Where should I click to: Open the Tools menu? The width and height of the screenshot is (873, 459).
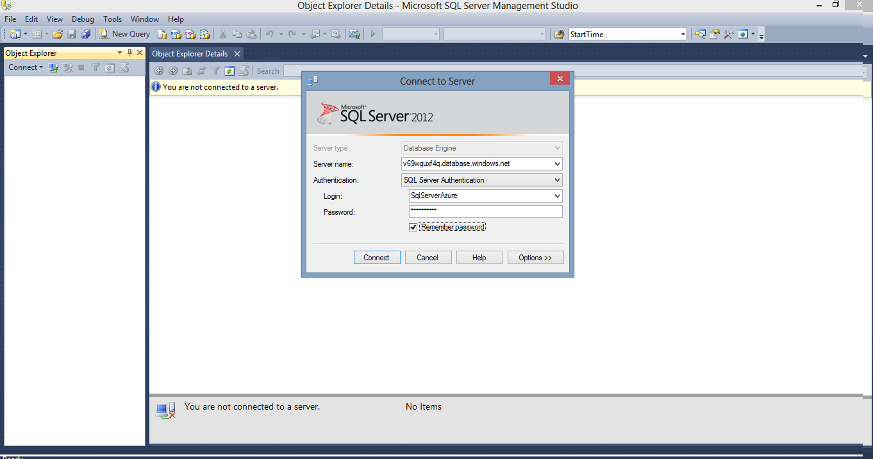[112, 19]
